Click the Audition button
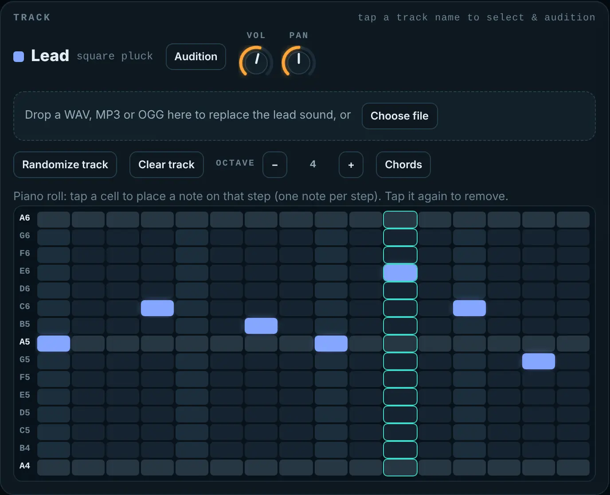Image resolution: width=610 pixels, height=495 pixels. (x=196, y=57)
